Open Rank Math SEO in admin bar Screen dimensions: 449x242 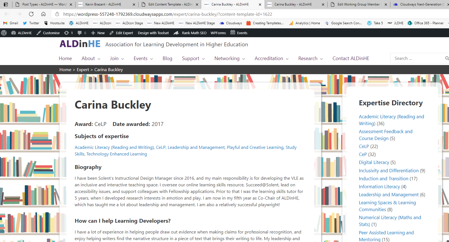tap(190, 33)
